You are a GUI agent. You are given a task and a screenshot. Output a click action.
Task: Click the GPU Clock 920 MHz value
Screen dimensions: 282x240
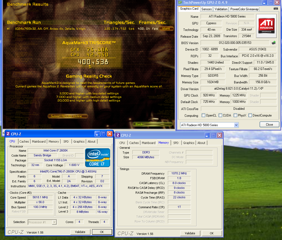pyautogui.click(x=209, y=95)
